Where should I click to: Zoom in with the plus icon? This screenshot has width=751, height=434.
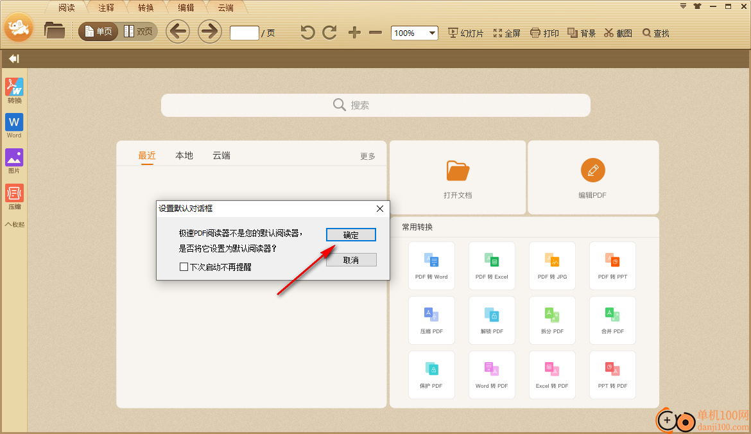click(x=354, y=33)
